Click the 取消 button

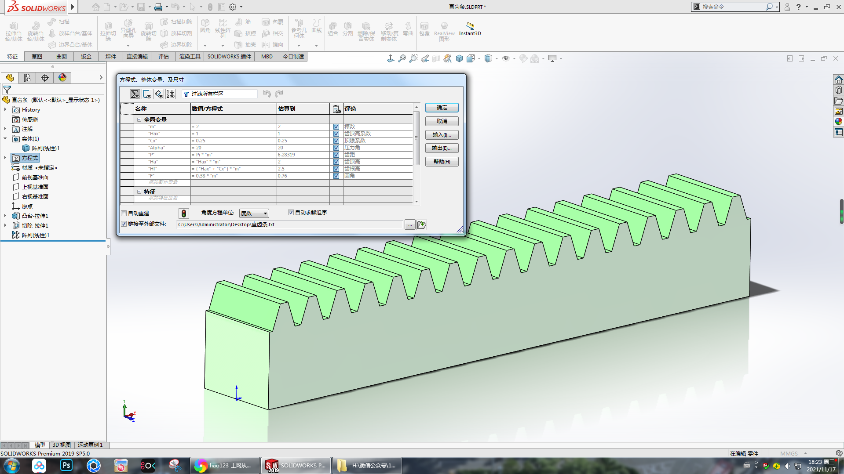442,121
